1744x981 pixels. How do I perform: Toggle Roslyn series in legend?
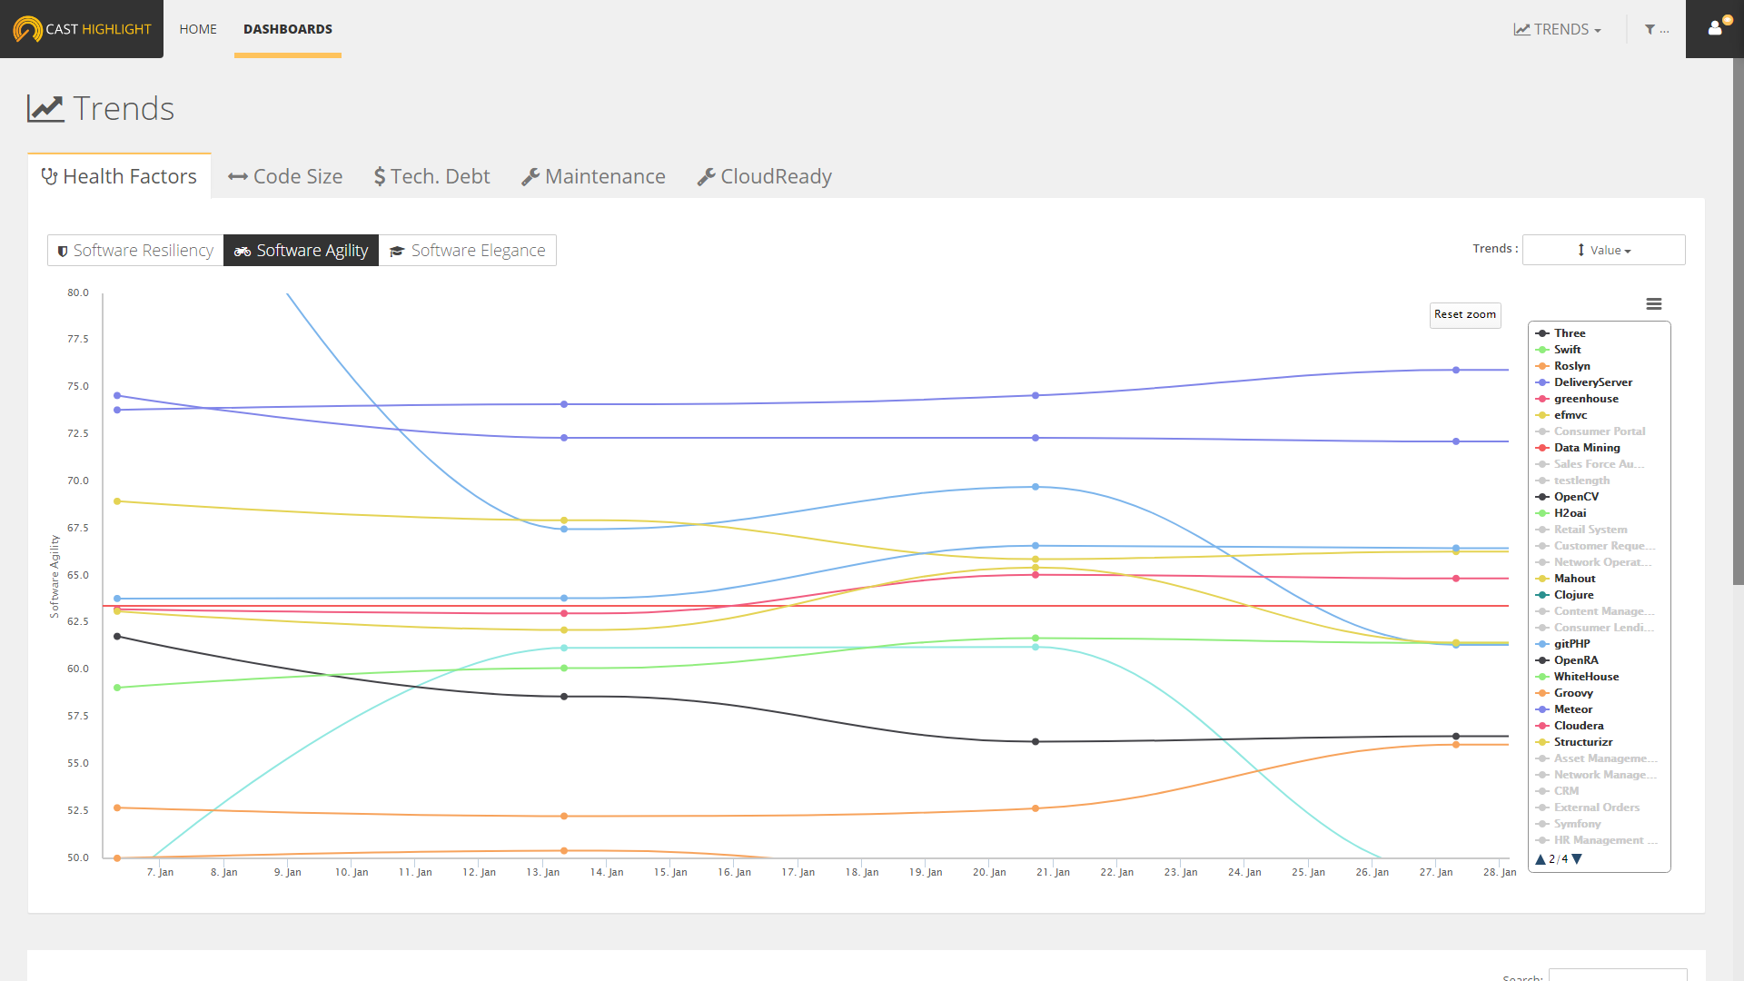point(1563,366)
